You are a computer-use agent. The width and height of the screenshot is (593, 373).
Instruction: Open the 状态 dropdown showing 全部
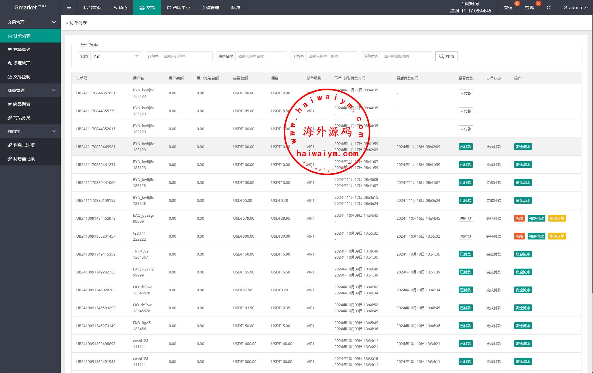point(115,56)
